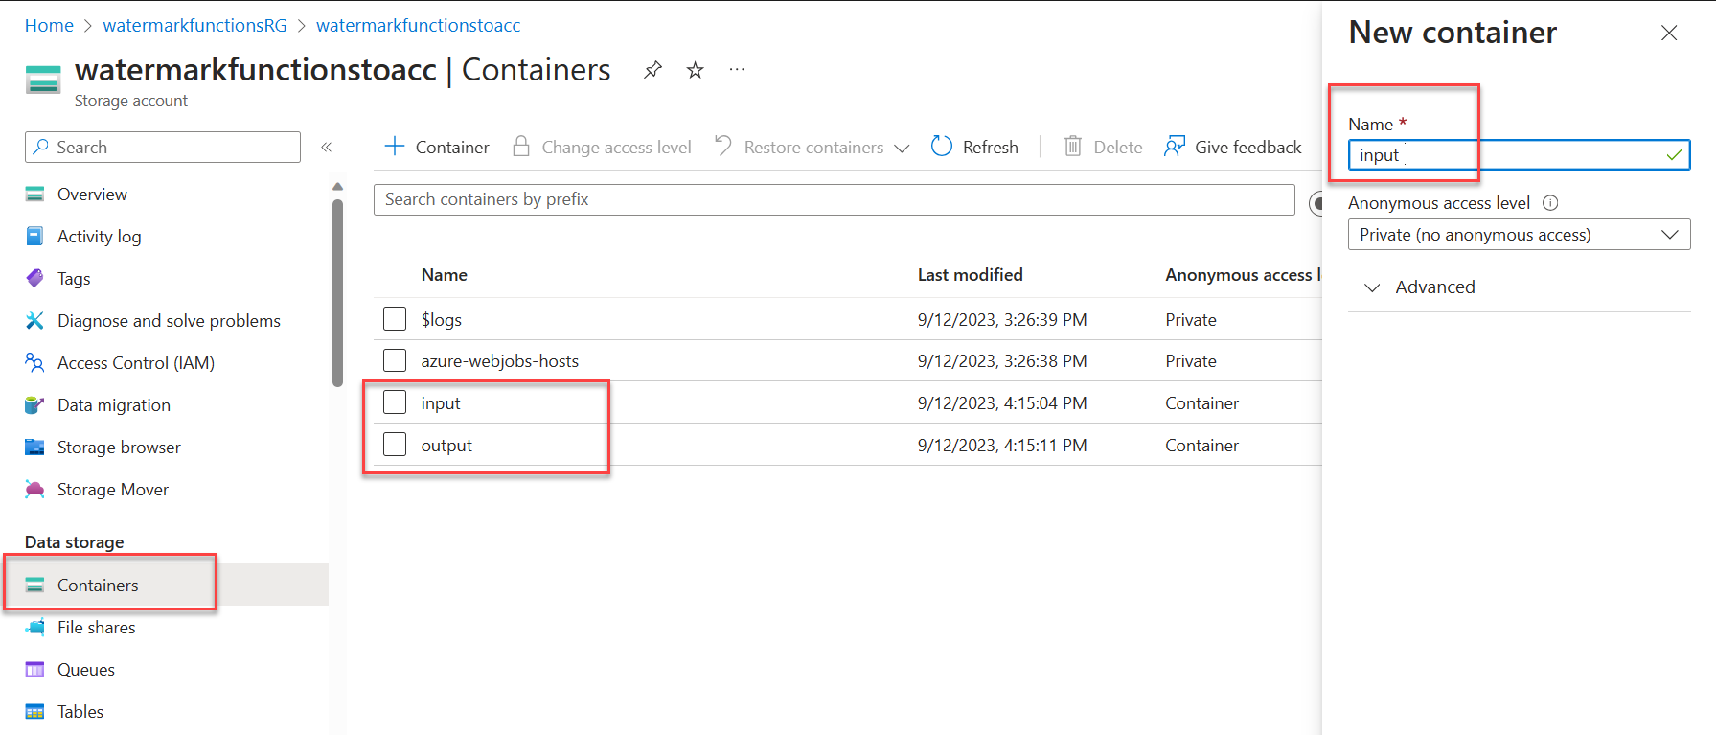1716x735 pixels.
Task: Click the Give feedback person icon
Action: click(1175, 146)
